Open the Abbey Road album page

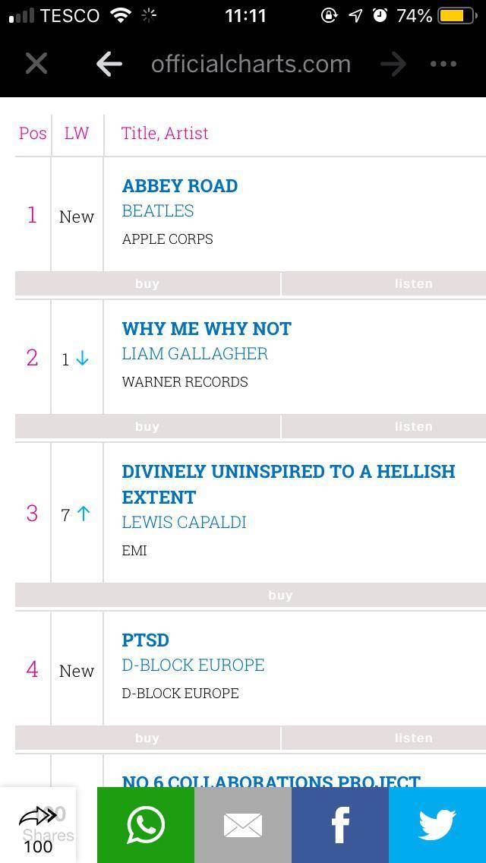(x=179, y=185)
